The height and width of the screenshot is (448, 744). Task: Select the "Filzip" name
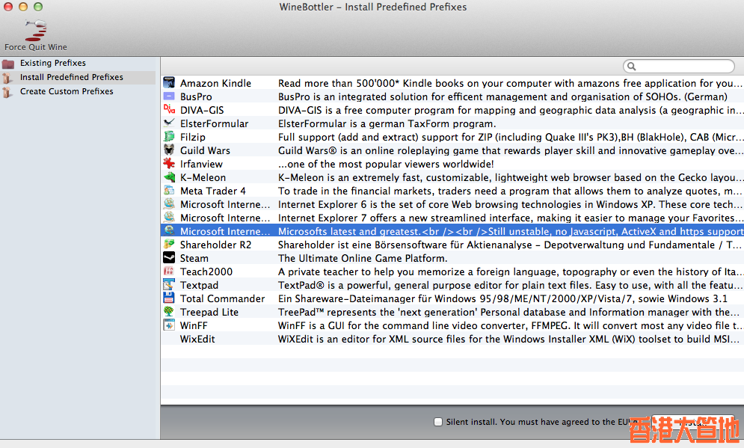[193, 137]
